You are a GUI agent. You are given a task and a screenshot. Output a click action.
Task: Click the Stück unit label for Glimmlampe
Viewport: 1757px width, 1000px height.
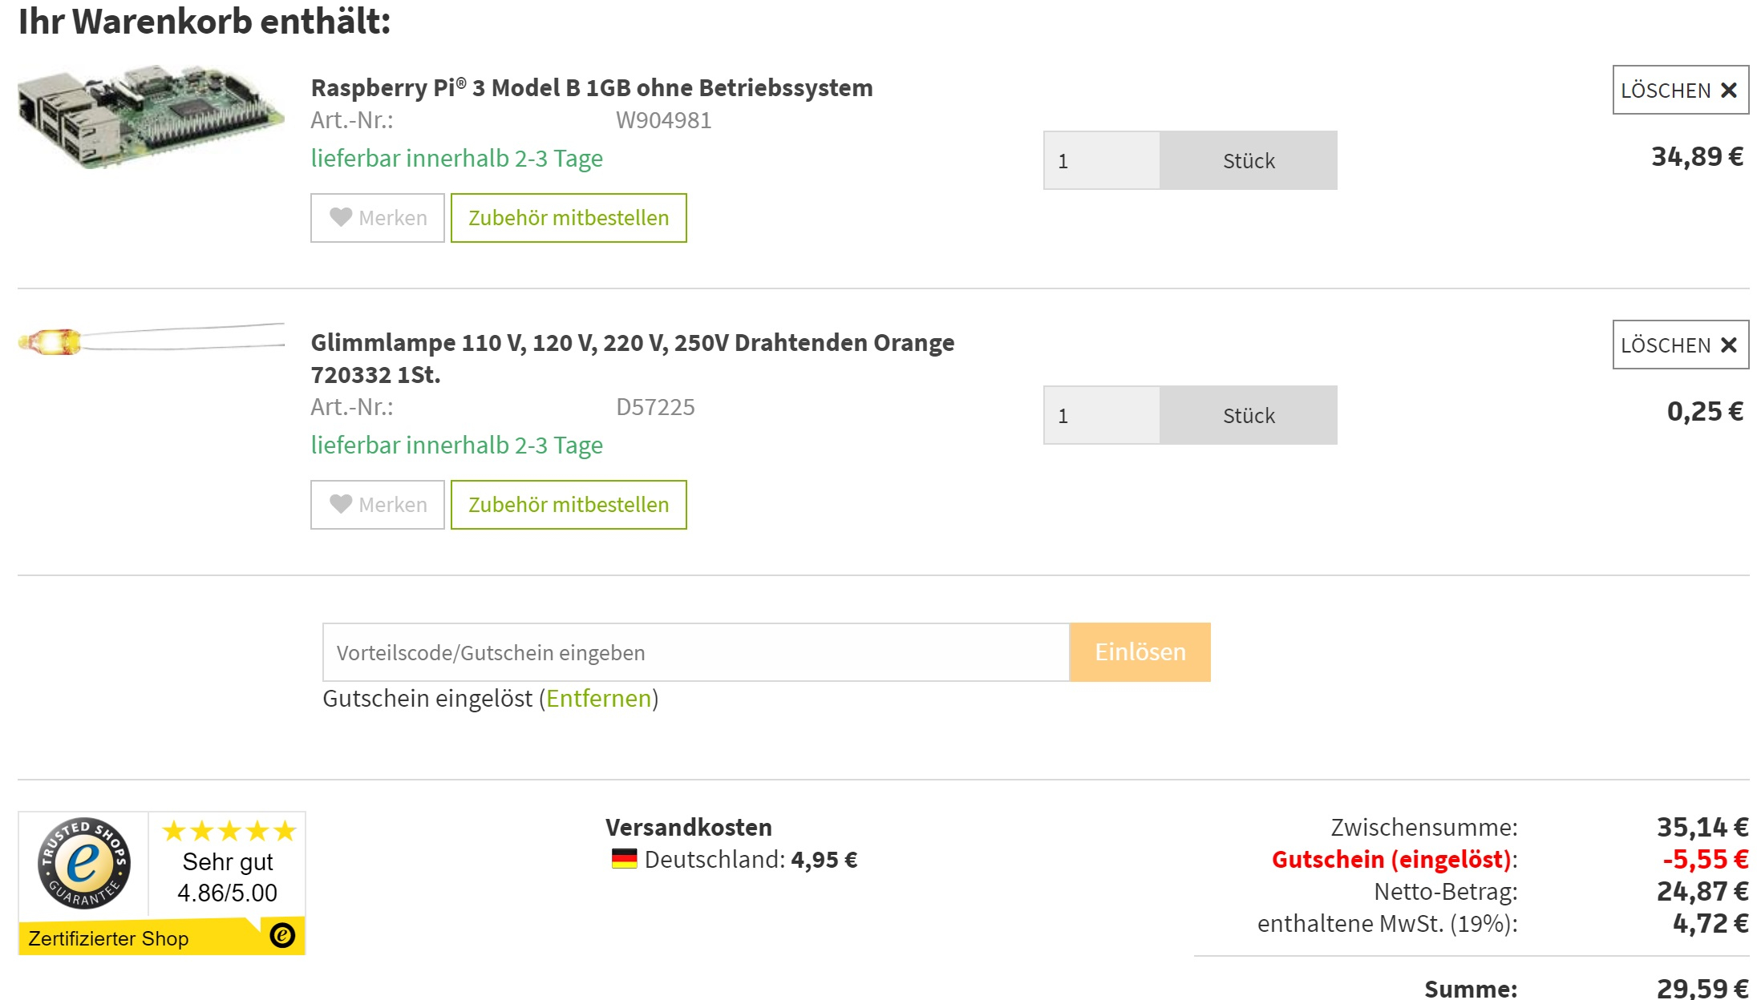tap(1249, 415)
